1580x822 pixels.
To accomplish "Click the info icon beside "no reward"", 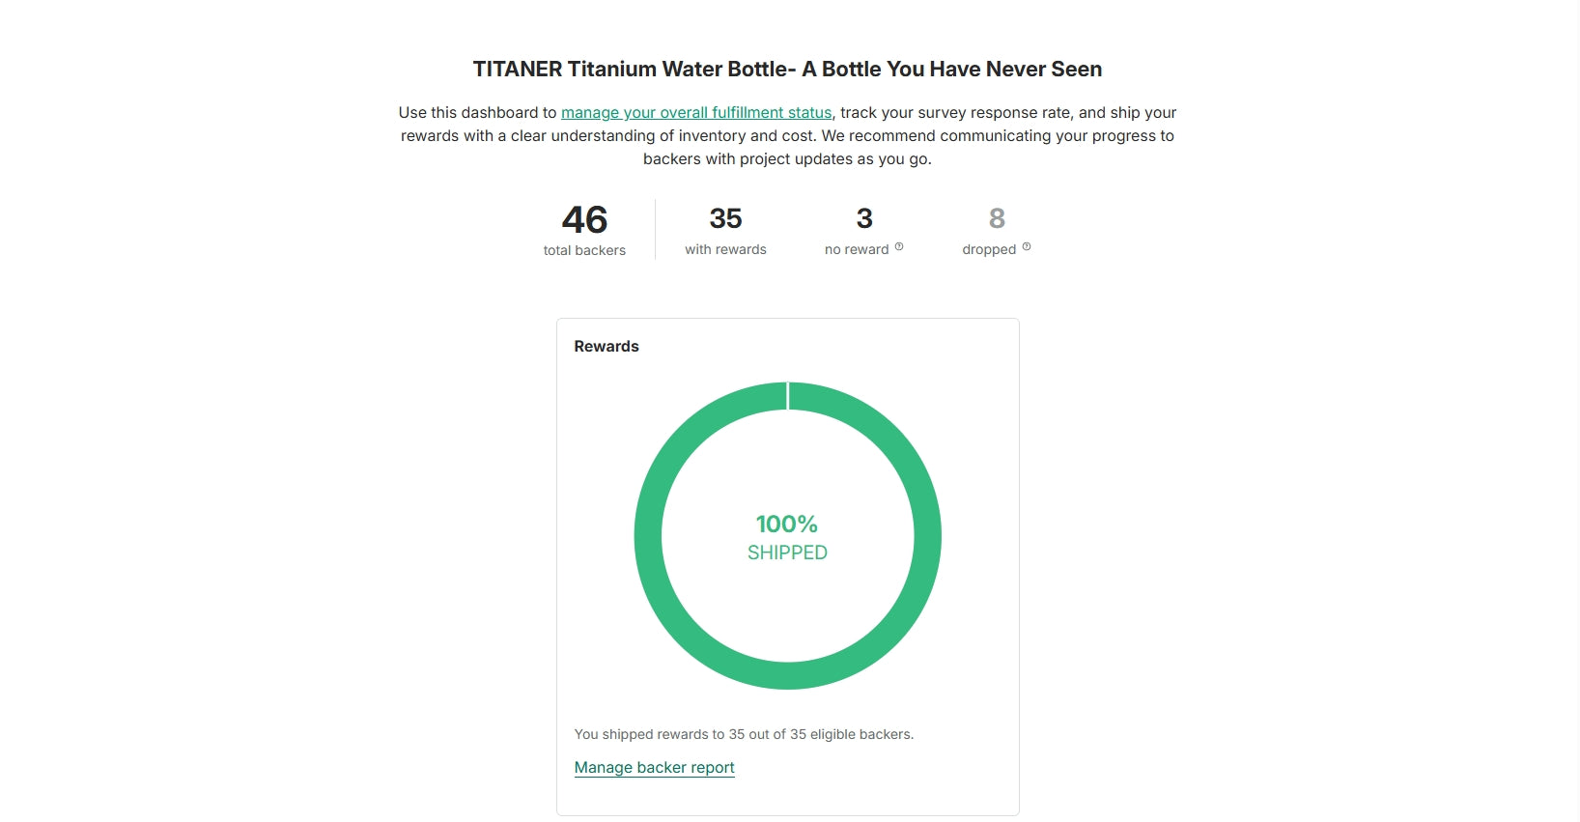I will click(x=899, y=247).
